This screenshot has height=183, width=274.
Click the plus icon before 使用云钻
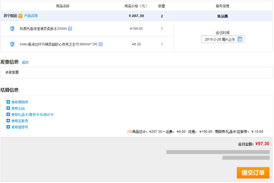(8, 108)
